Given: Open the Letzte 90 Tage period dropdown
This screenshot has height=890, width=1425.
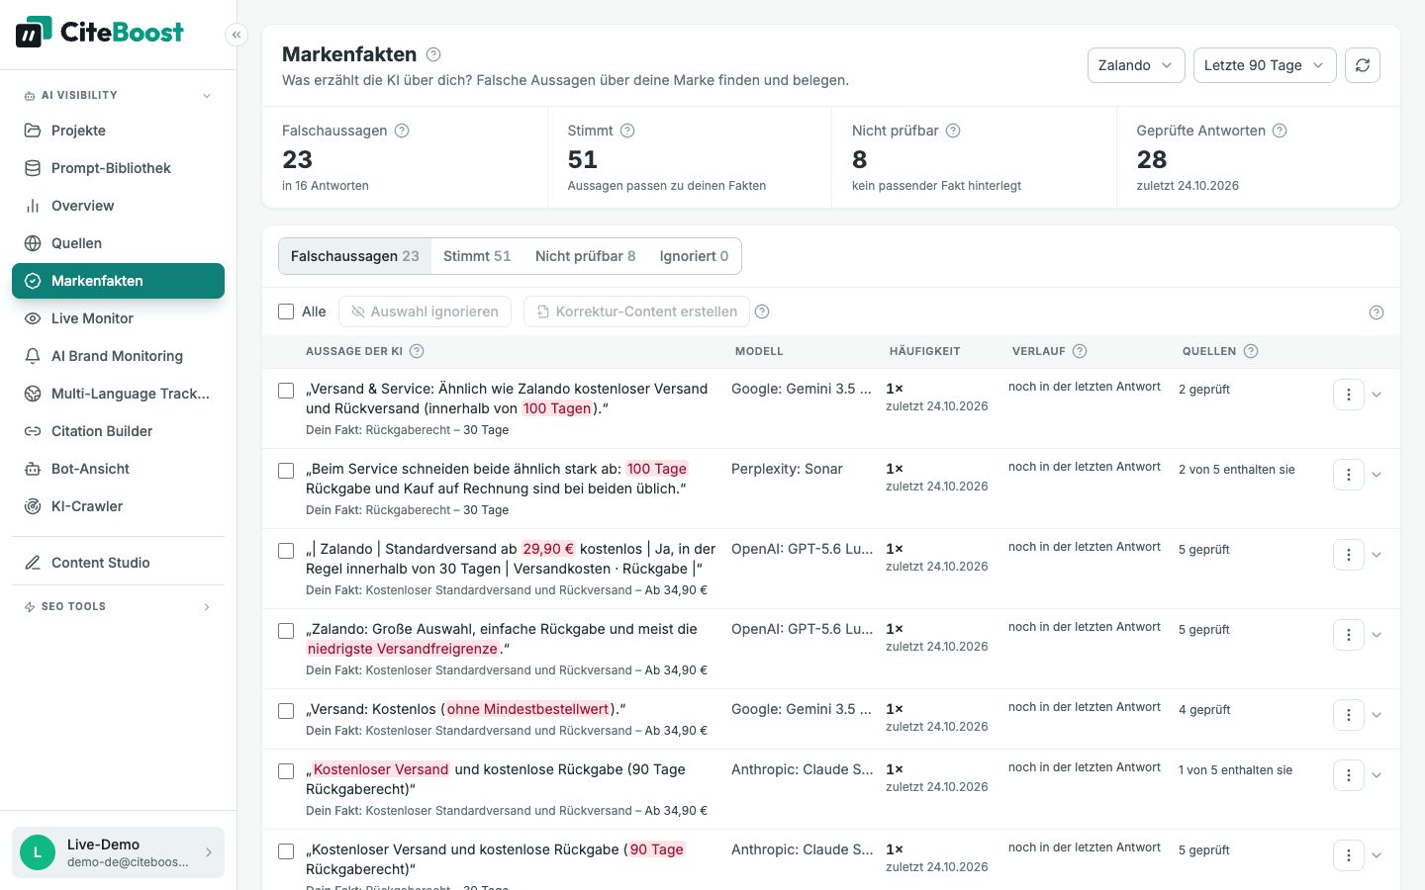Looking at the screenshot, I should pos(1265,65).
